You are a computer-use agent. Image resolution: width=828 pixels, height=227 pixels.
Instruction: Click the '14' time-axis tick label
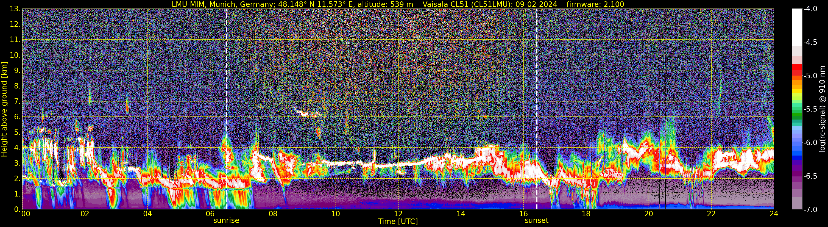pyautogui.click(x=461, y=214)
